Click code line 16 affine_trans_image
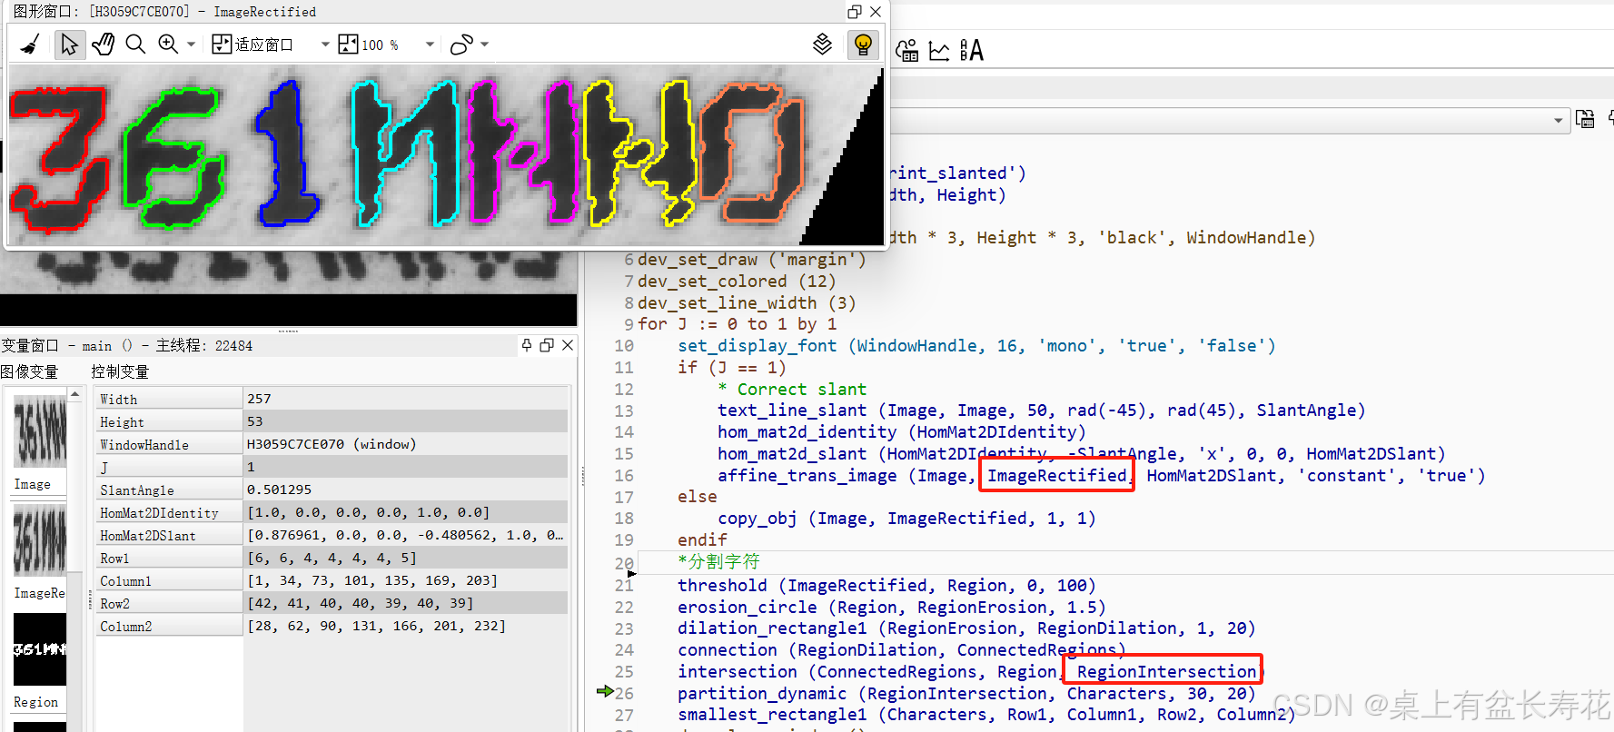The width and height of the screenshot is (1614, 732). (x=1102, y=476)
